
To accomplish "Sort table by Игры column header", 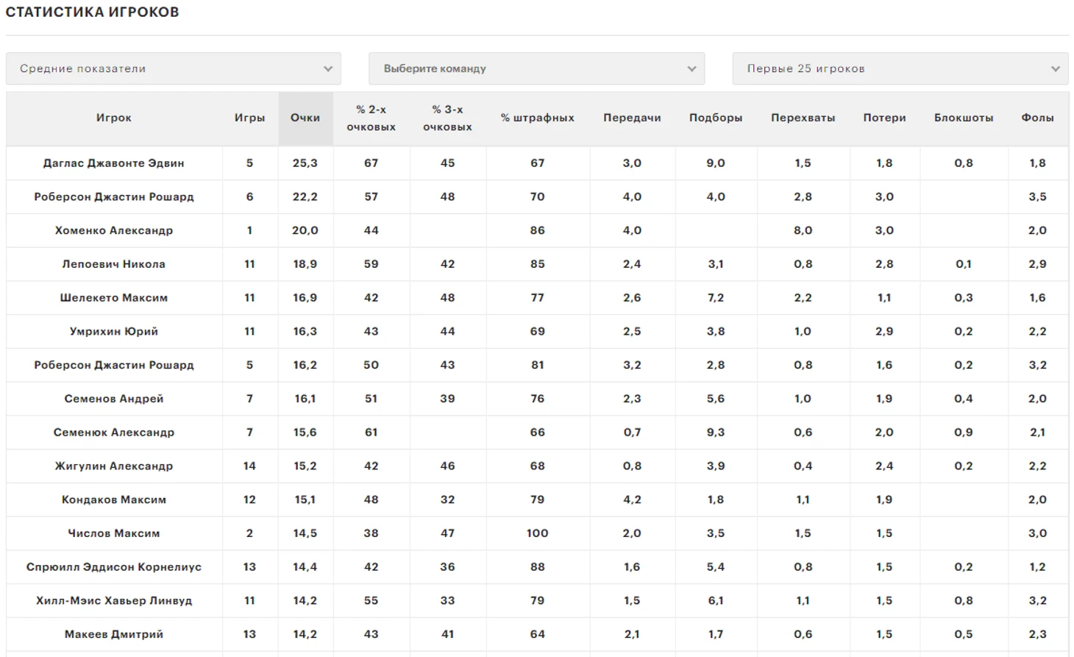I will 250,118.
